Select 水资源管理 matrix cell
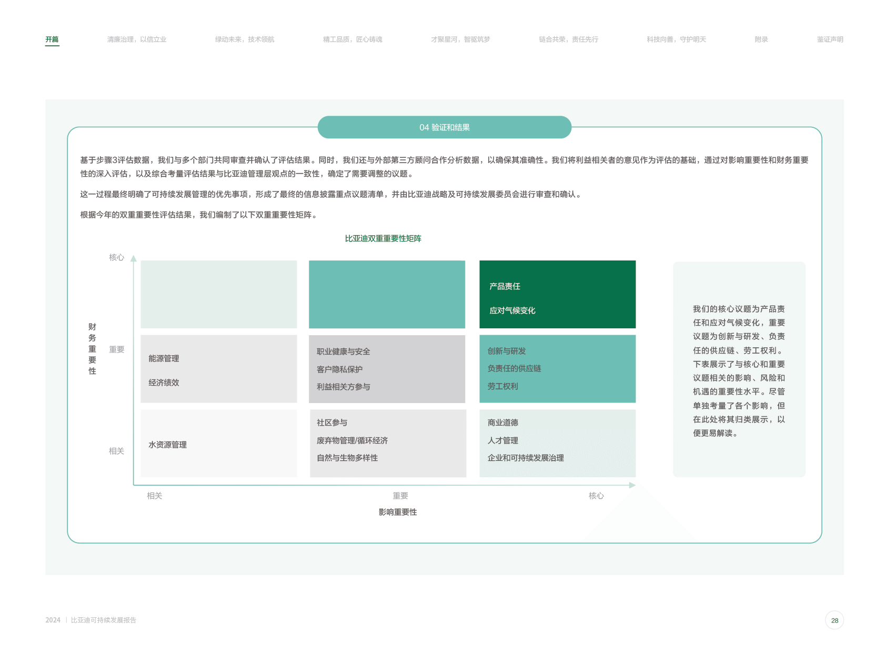Screen dimensions: 886x653 click(167, 445)
